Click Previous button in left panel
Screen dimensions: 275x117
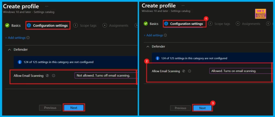tap(50, 108)
